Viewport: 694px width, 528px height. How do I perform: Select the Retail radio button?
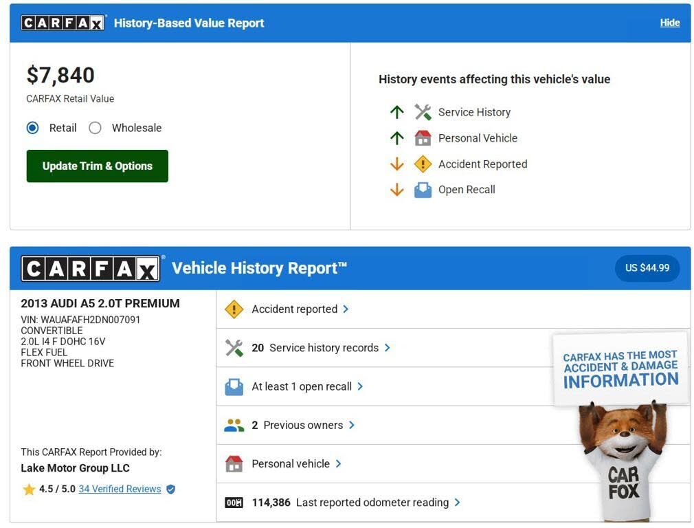[x=32, y=128]
